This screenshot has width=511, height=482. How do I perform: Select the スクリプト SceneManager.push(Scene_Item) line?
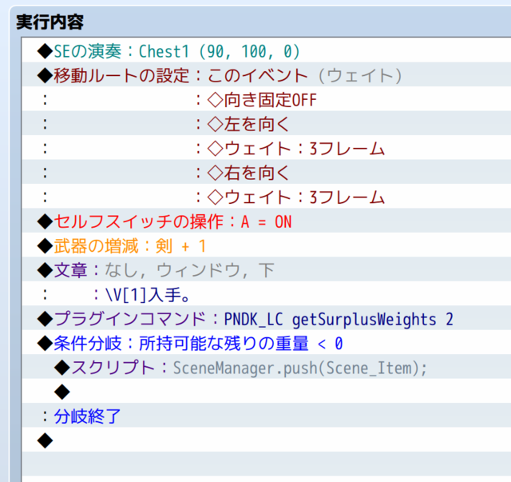point(267,367)
